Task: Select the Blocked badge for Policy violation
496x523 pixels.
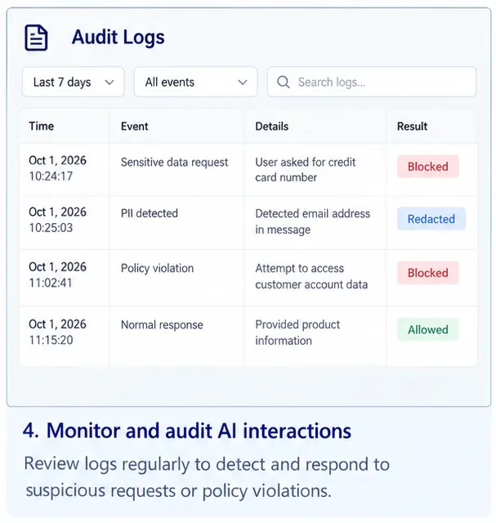Action: click(428, 273)
